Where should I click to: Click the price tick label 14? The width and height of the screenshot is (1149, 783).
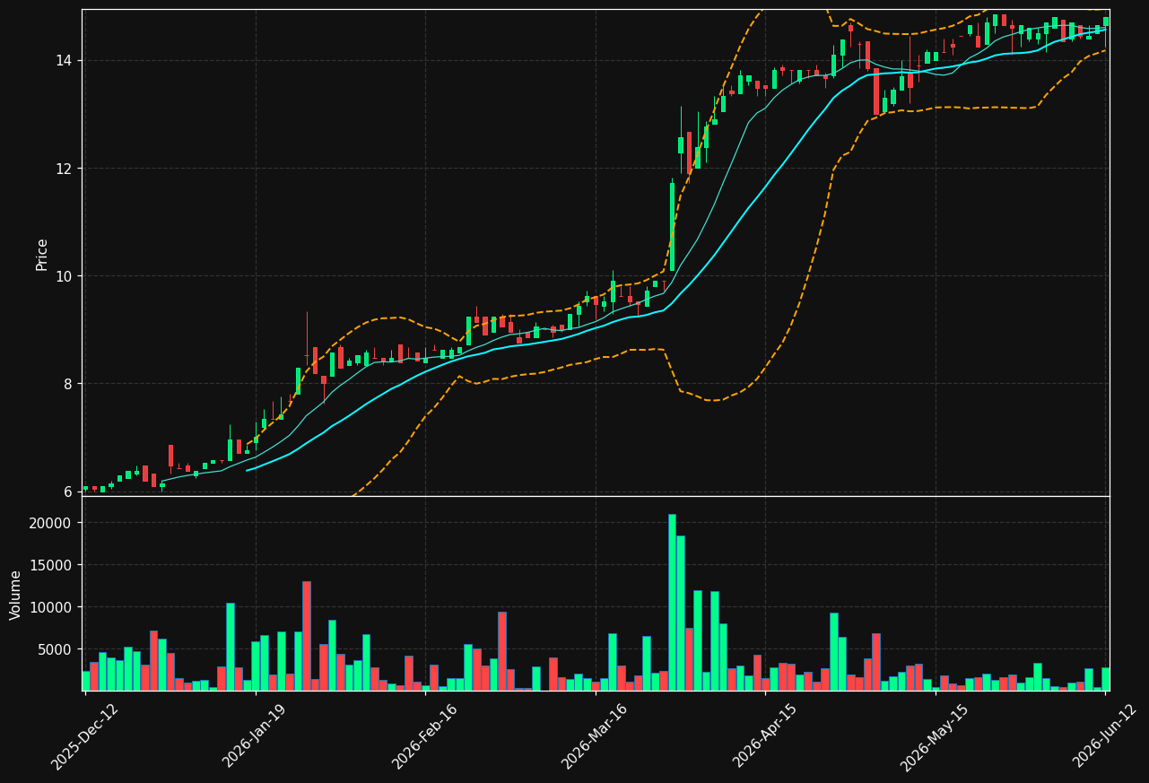pyautogui.click(x=65, y=61)
